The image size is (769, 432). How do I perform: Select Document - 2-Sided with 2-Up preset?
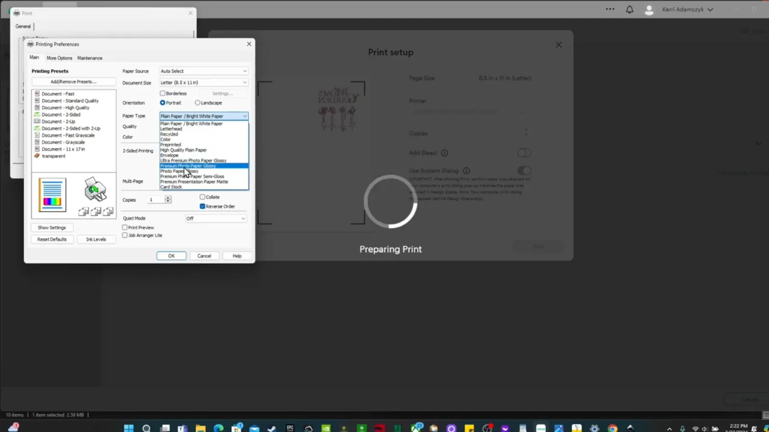tap(71, 129)
